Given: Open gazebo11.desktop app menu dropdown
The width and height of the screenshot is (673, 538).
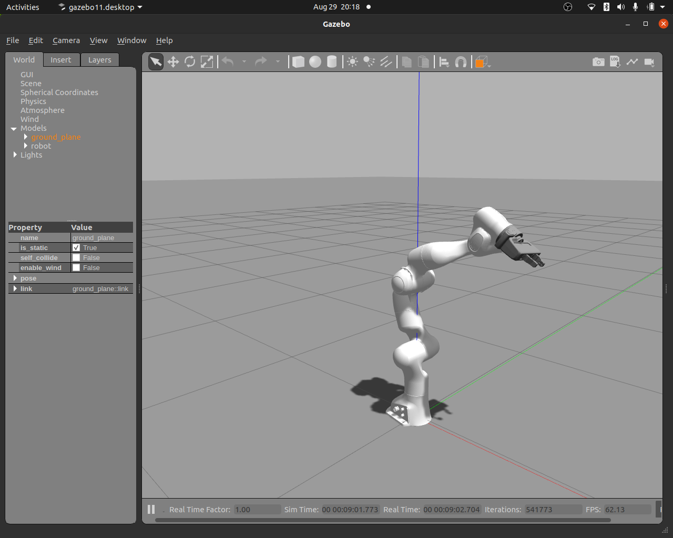Looking at the screenshot, I should click(x=100, y=7).
